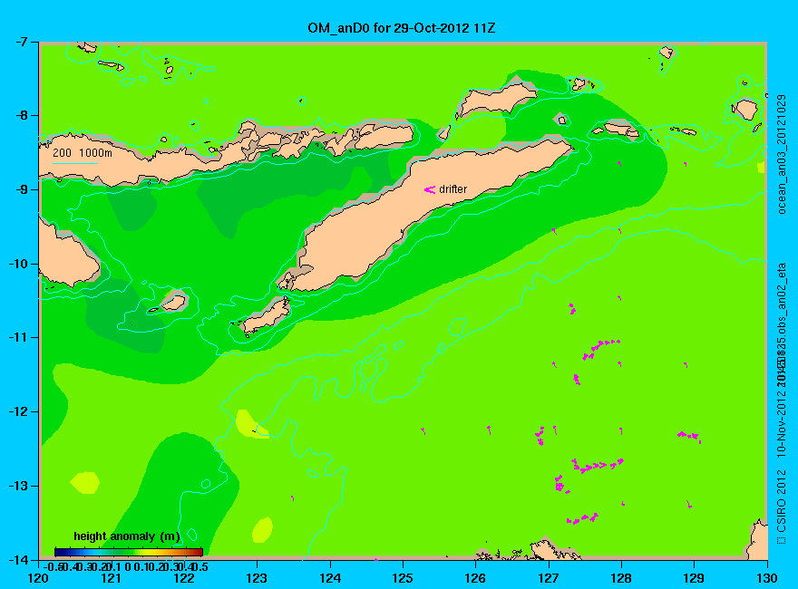Image resolution: width=798 pixels, height=589 pixels.
Task: Click longitude tick label 123
Action: (257, 578)
